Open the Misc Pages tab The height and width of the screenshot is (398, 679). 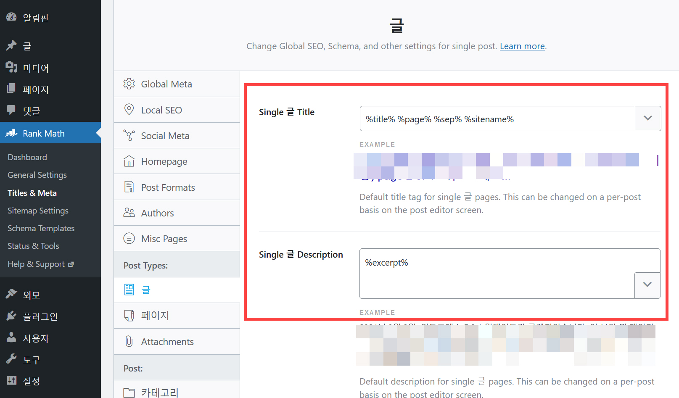point(177,239)
